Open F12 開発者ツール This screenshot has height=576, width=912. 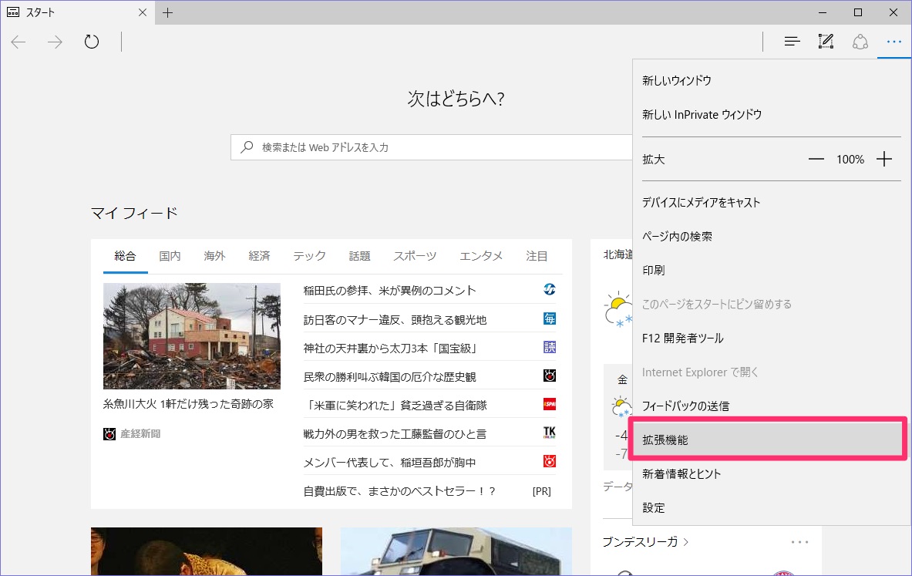click(771, 338)
